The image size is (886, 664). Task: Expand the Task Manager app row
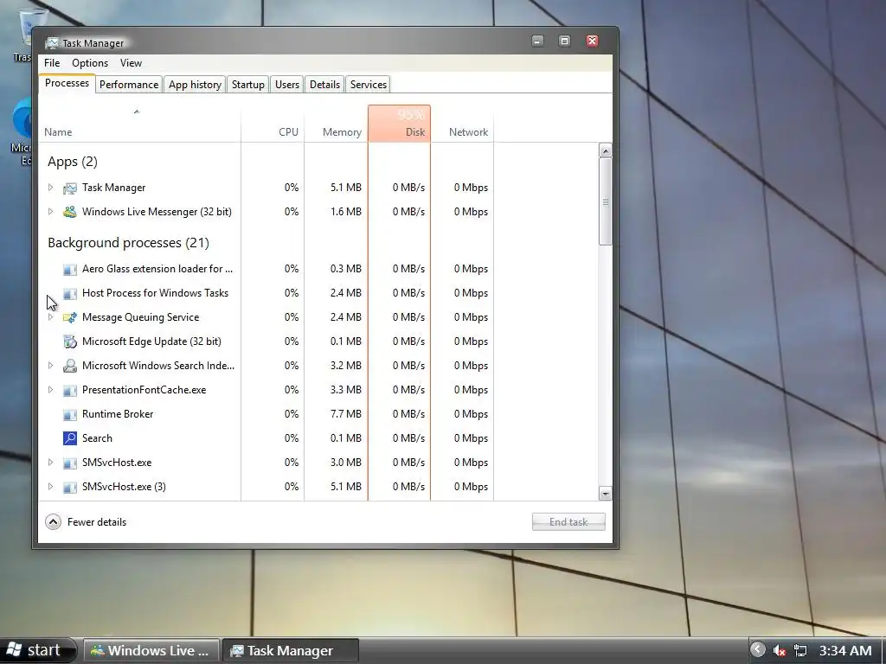50,188
